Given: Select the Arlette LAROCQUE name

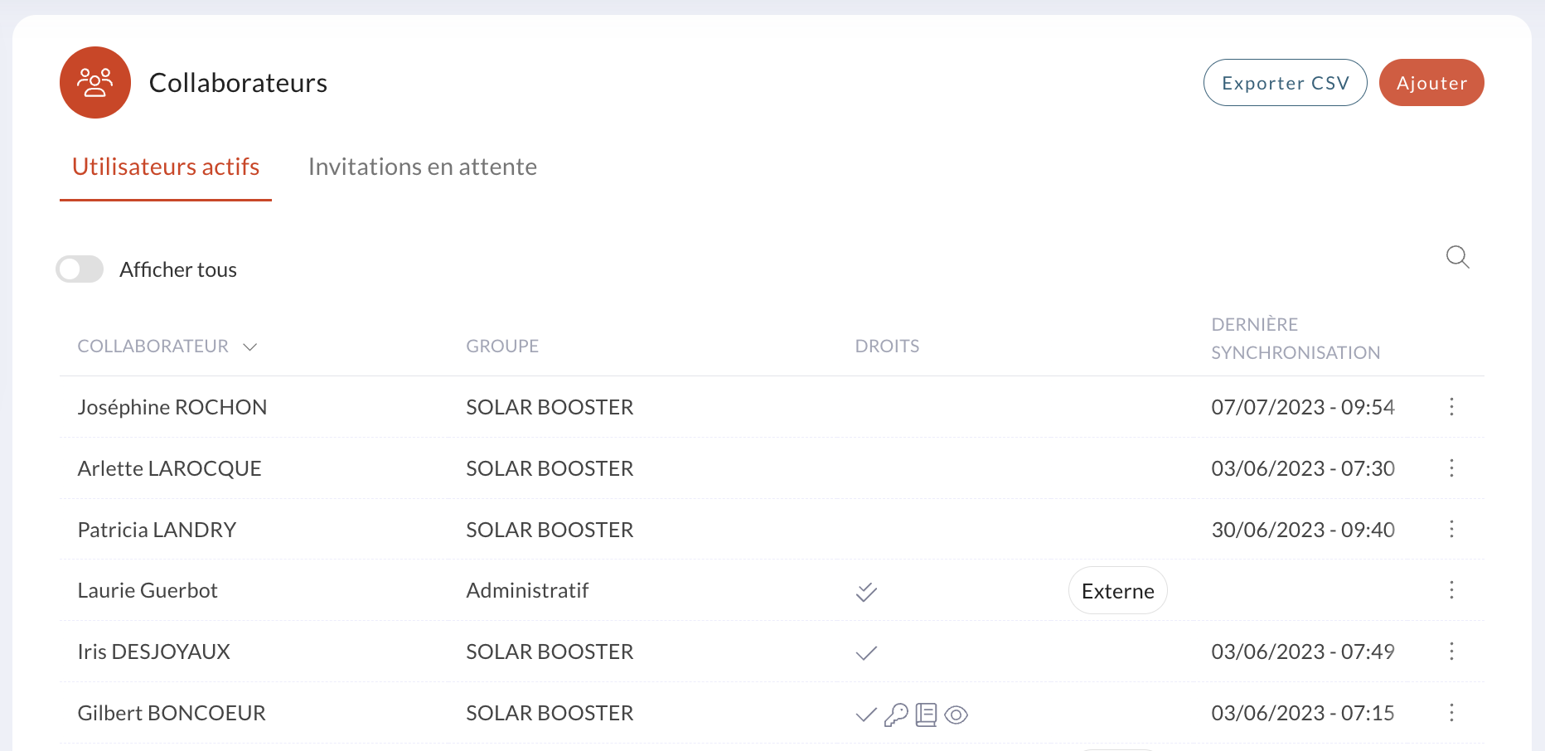Looking at the screenshot, I should click(x=169, y=468).
